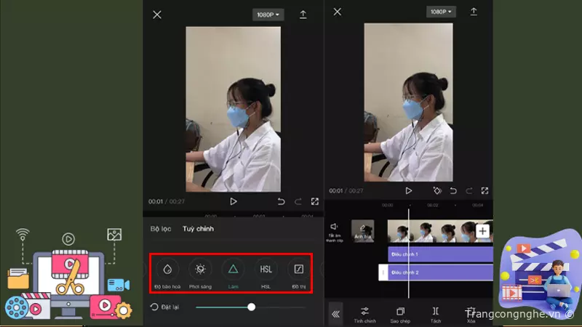Open the Đồ thị curves tool
Image resolution: width=582 pixels, height=327 pixels.
(298, 270)
